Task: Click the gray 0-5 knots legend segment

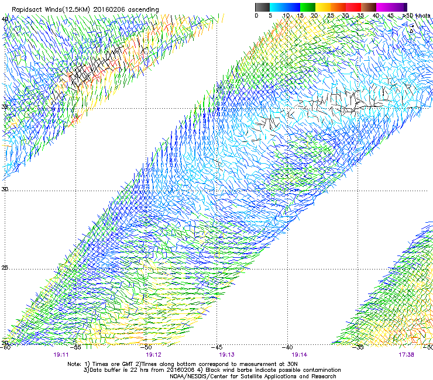Action: 262,7
